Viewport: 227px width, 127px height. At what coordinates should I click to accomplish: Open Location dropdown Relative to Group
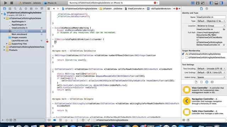(x=211, y=26)
